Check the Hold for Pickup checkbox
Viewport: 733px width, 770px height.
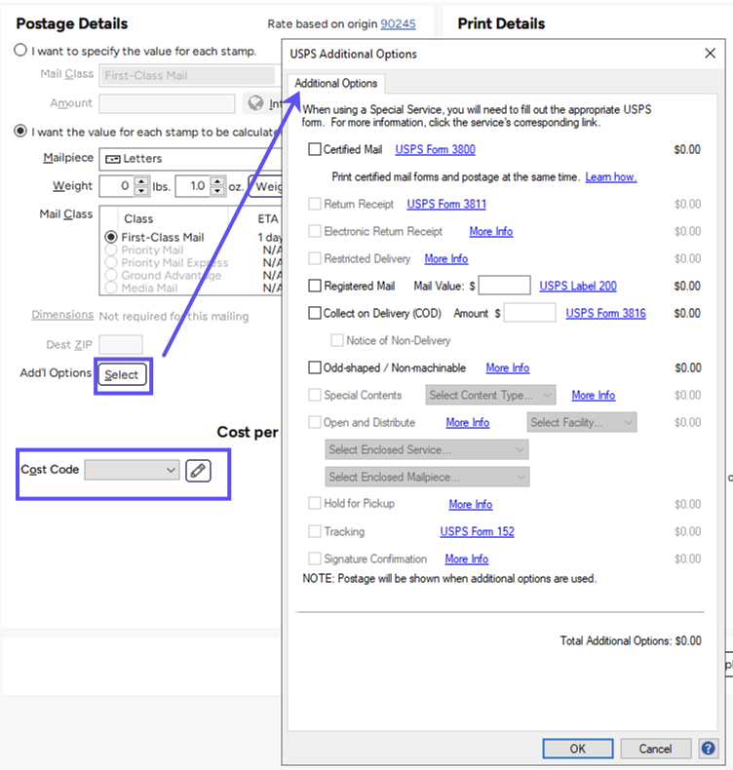tap(315, 503)
